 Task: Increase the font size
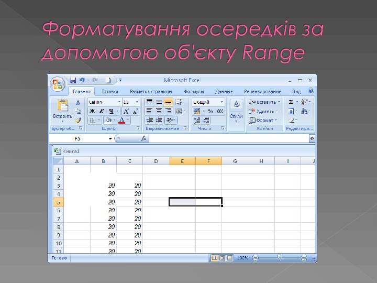point(126,111)
